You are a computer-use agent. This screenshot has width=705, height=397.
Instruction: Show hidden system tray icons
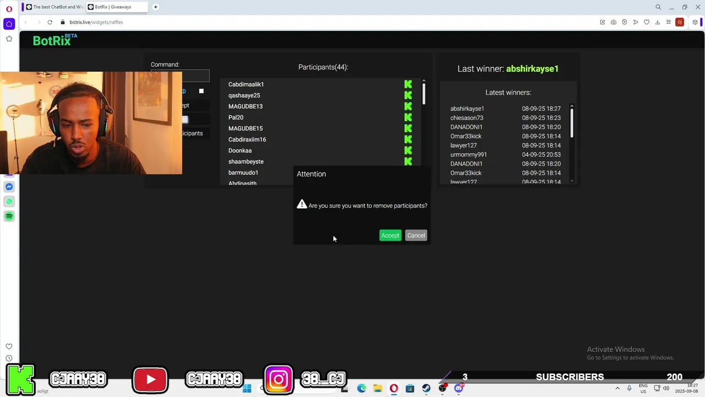click(617, 388)
